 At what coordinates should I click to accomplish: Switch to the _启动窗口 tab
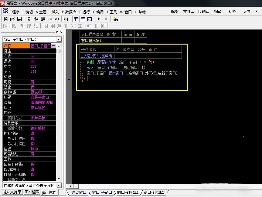coord(78,192)
